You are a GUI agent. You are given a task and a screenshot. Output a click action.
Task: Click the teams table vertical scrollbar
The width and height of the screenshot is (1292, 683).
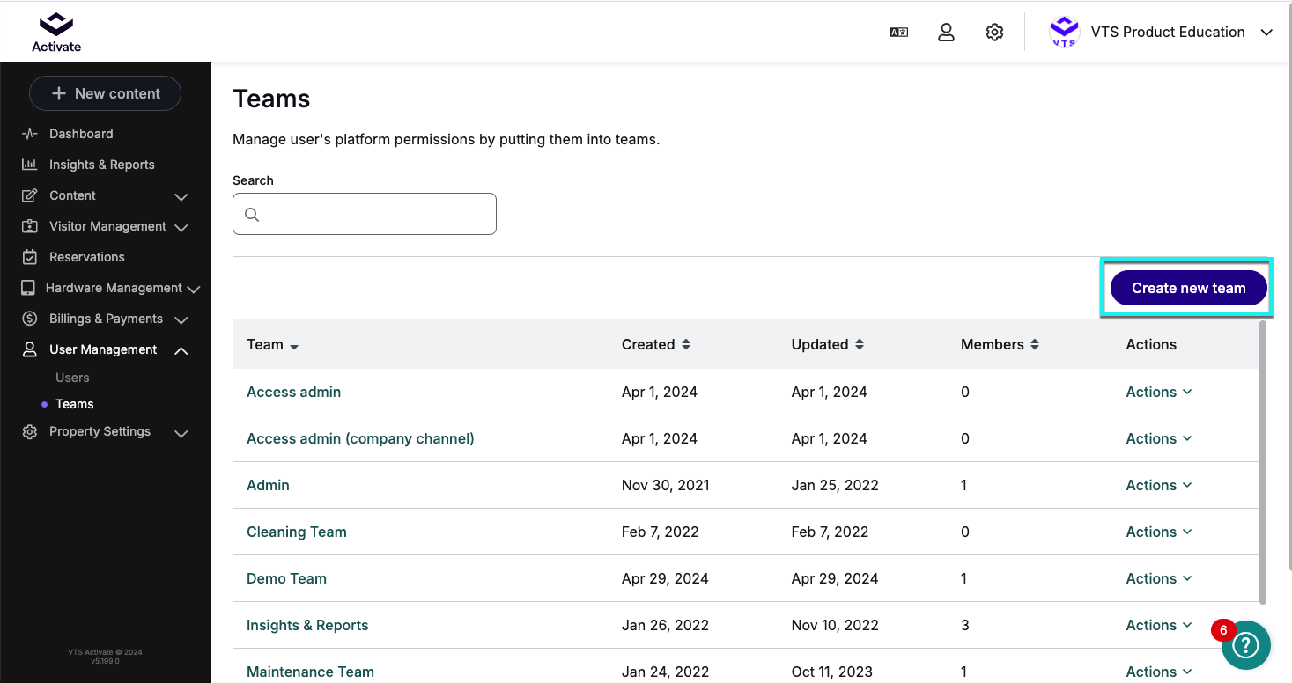1263,462
